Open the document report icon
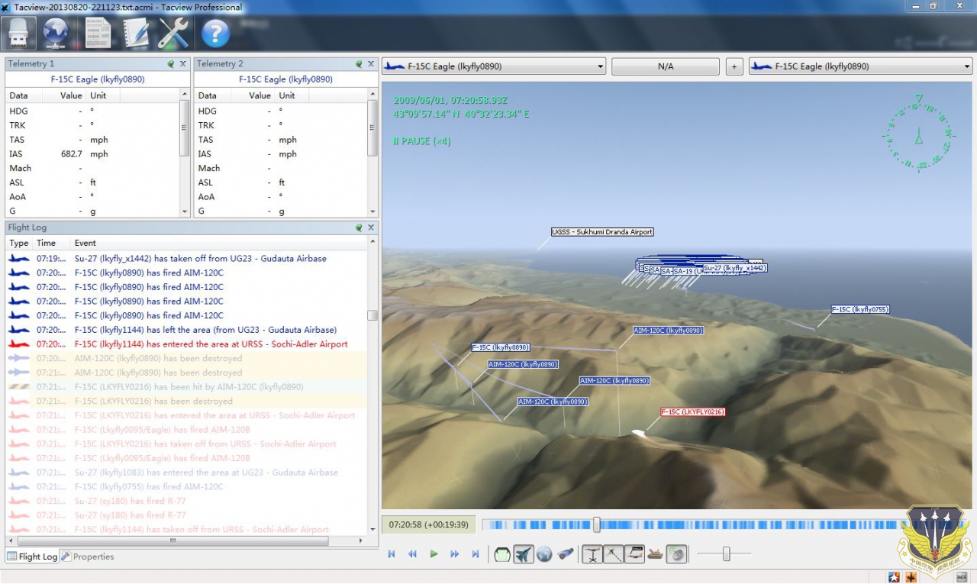The image size is (977, 584). tap(97, 33)
